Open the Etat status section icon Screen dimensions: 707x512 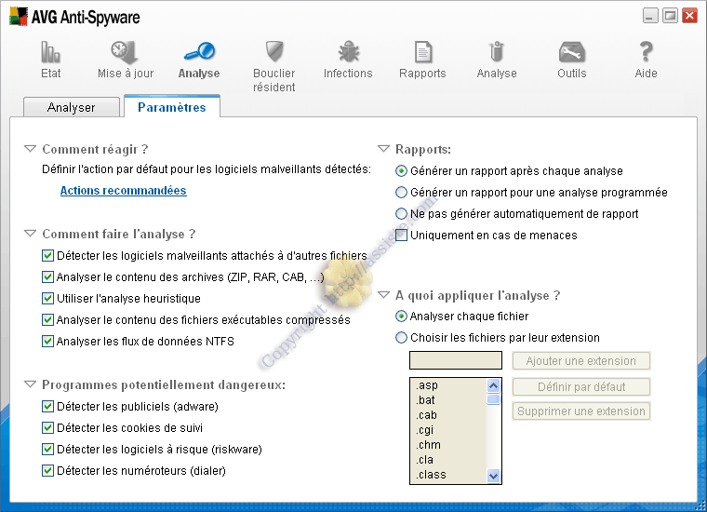tap(50, 52)
